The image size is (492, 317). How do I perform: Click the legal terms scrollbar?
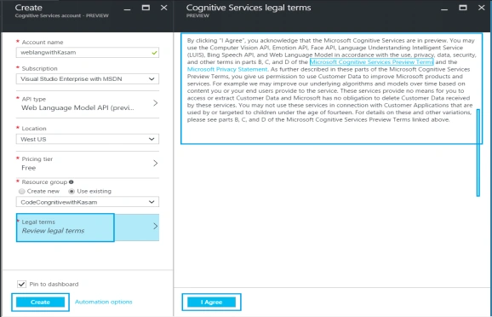478,153
